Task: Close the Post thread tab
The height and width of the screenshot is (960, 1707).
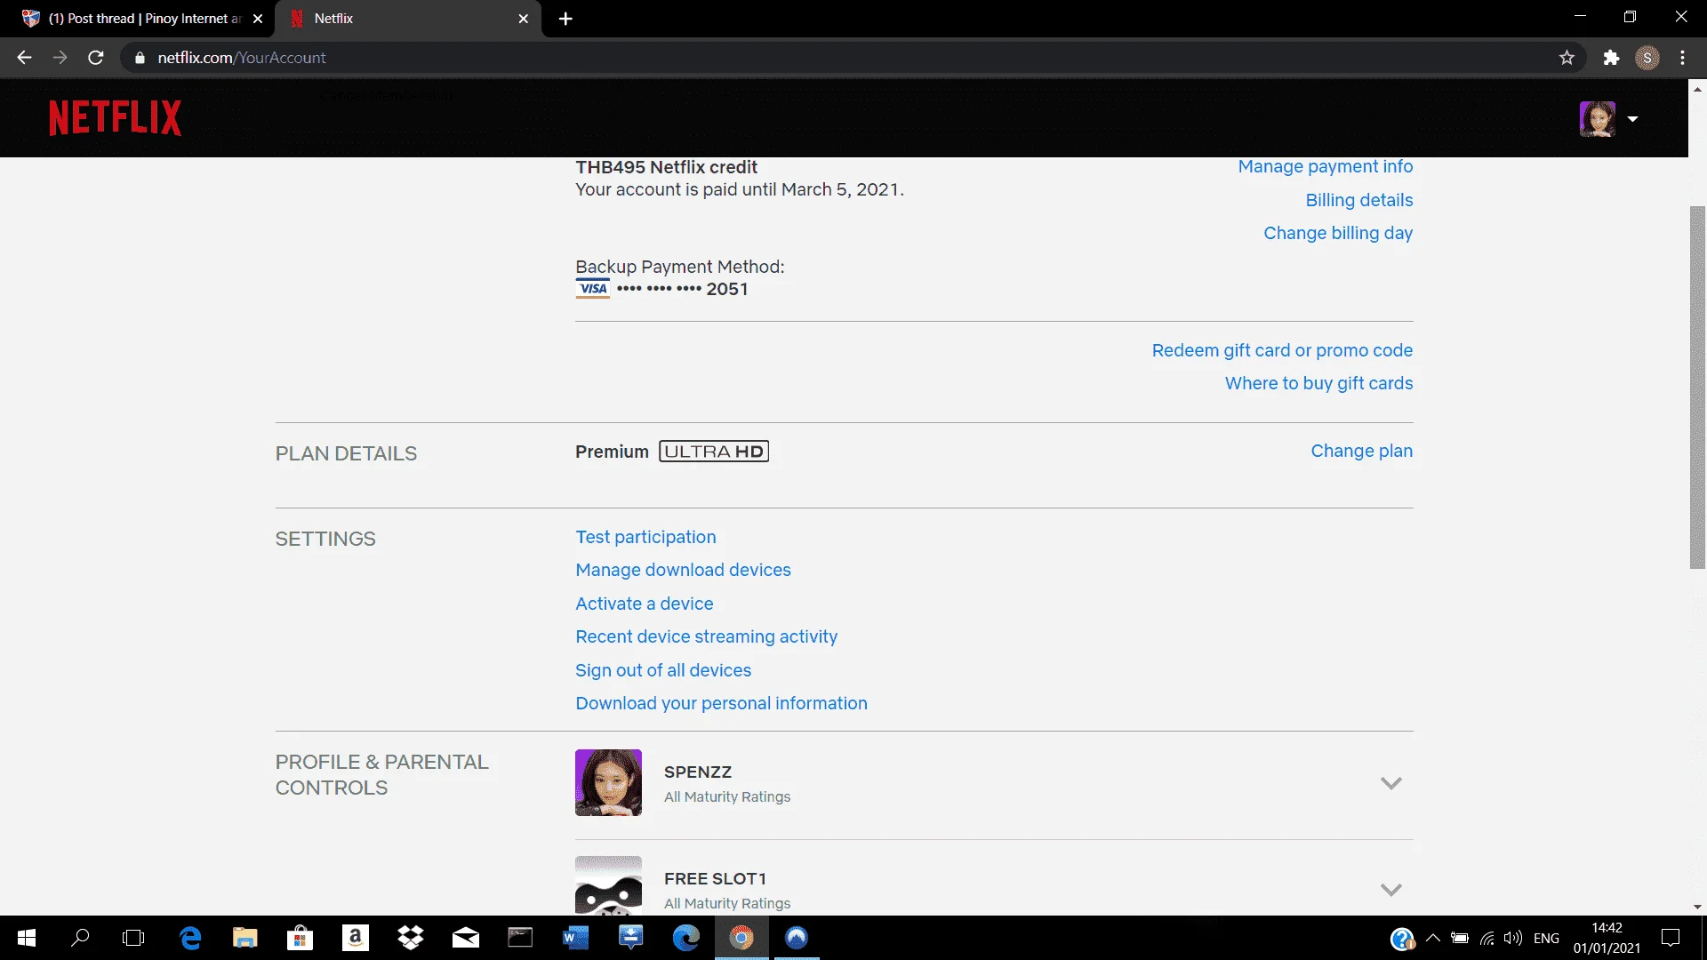Action: [x=258, y=19]
